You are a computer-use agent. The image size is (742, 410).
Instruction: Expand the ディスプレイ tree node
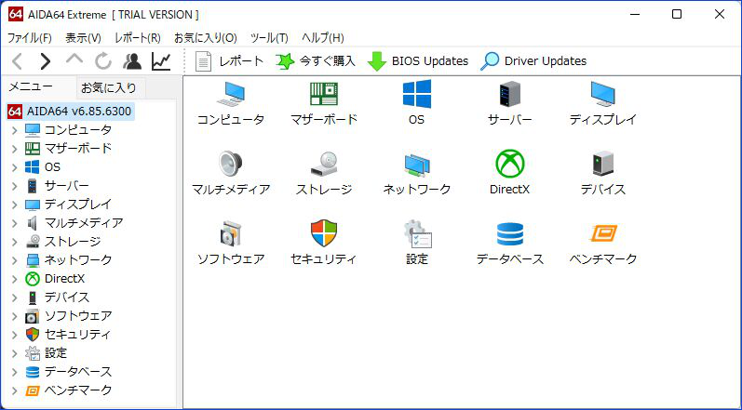[x=15, y=204]
